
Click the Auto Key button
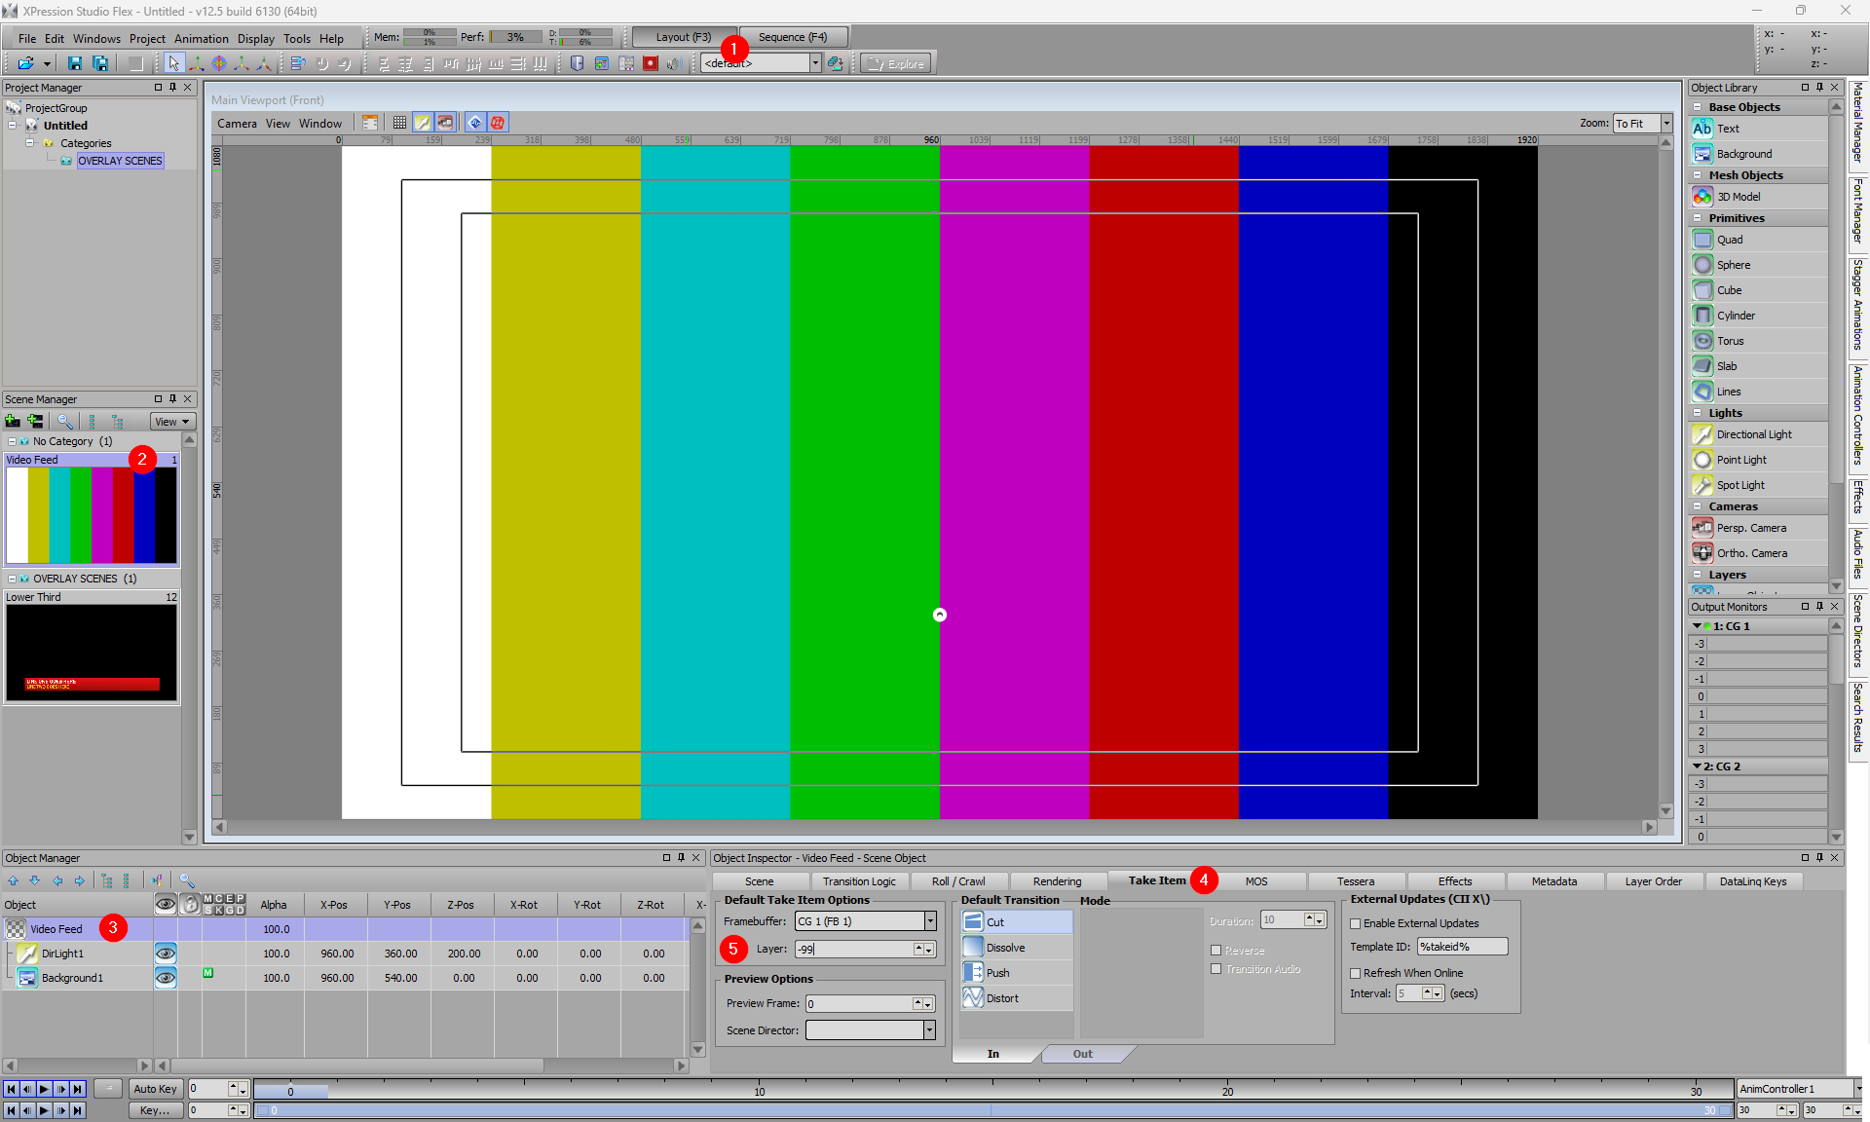click(155, 1089)
